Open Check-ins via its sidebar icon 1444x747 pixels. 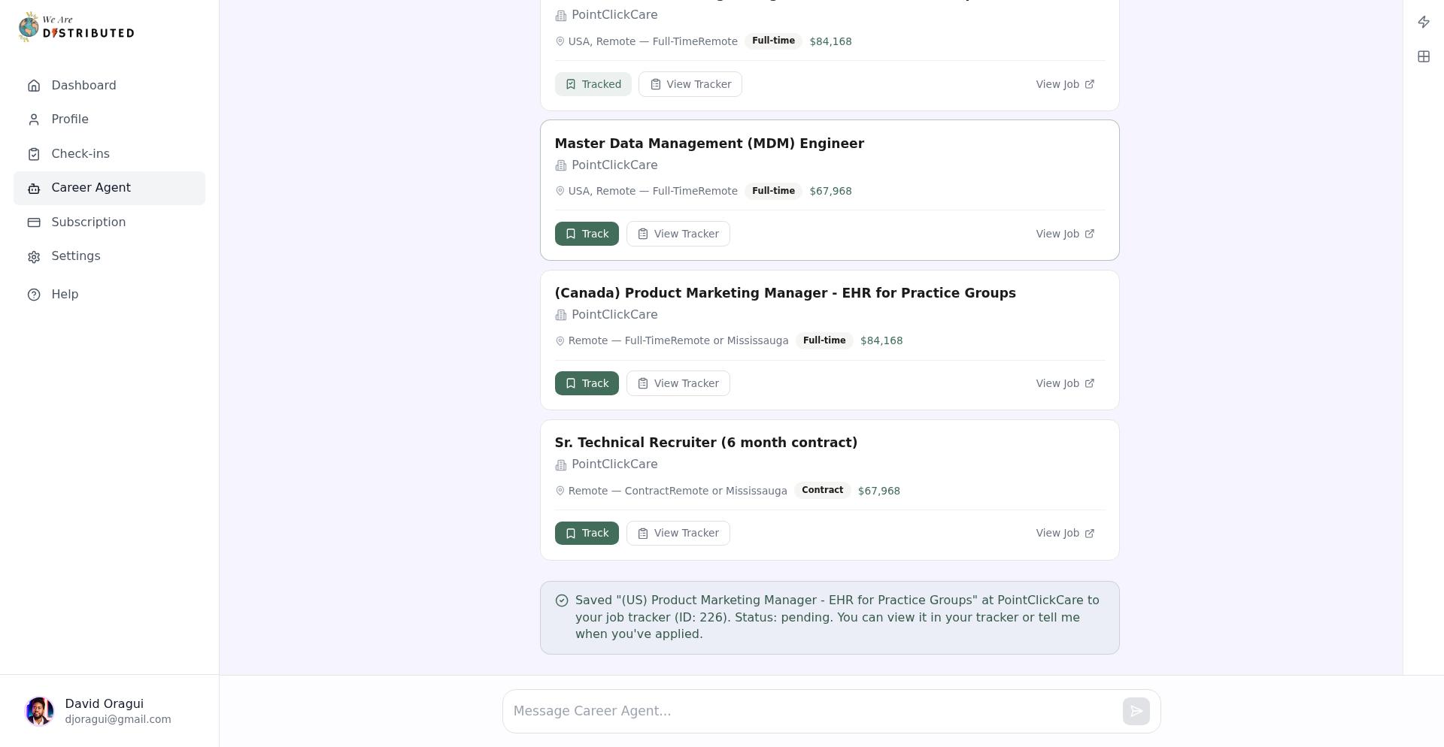[x=34, y=153]
